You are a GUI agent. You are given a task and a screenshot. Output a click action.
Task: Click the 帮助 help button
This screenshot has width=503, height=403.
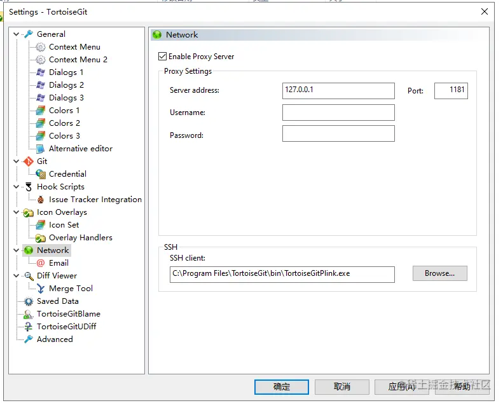click(462, 387)
